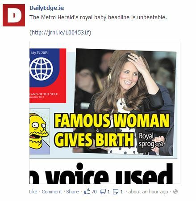Click Comment below the post
196x201 pixels.
pos(52,192)
